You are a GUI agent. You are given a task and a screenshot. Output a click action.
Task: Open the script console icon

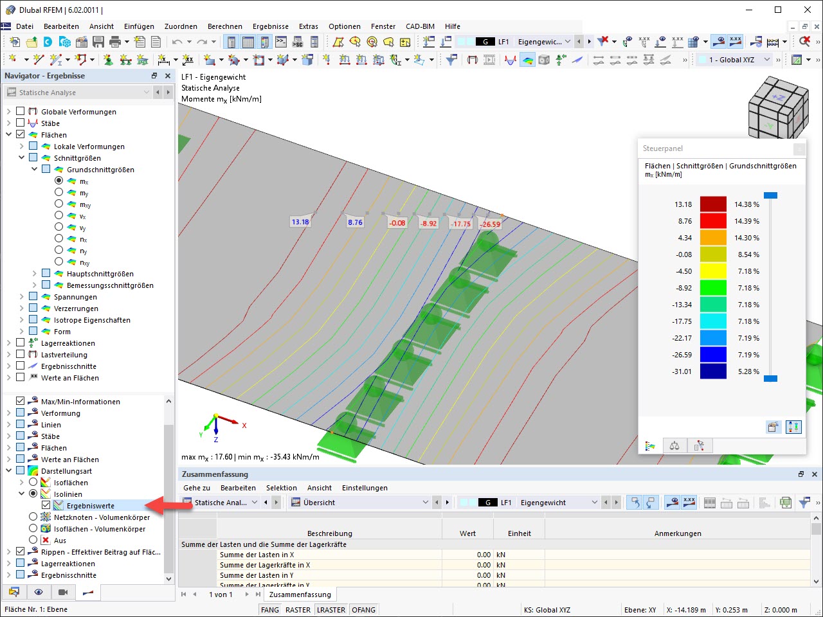point(281,42)
